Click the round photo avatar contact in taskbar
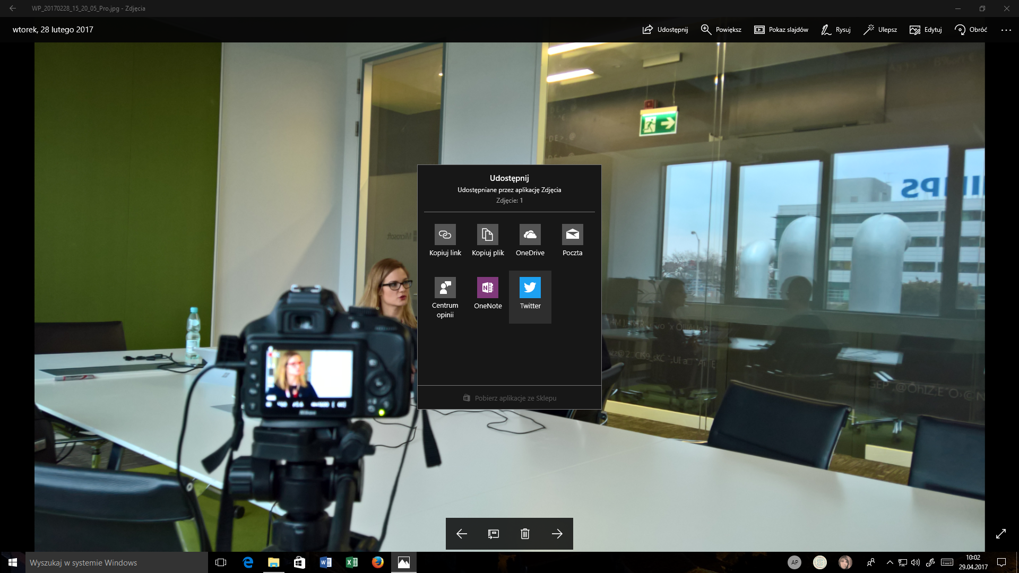Image resolution: width=1019 pixels, height=573 pixels. coord(845,562)
